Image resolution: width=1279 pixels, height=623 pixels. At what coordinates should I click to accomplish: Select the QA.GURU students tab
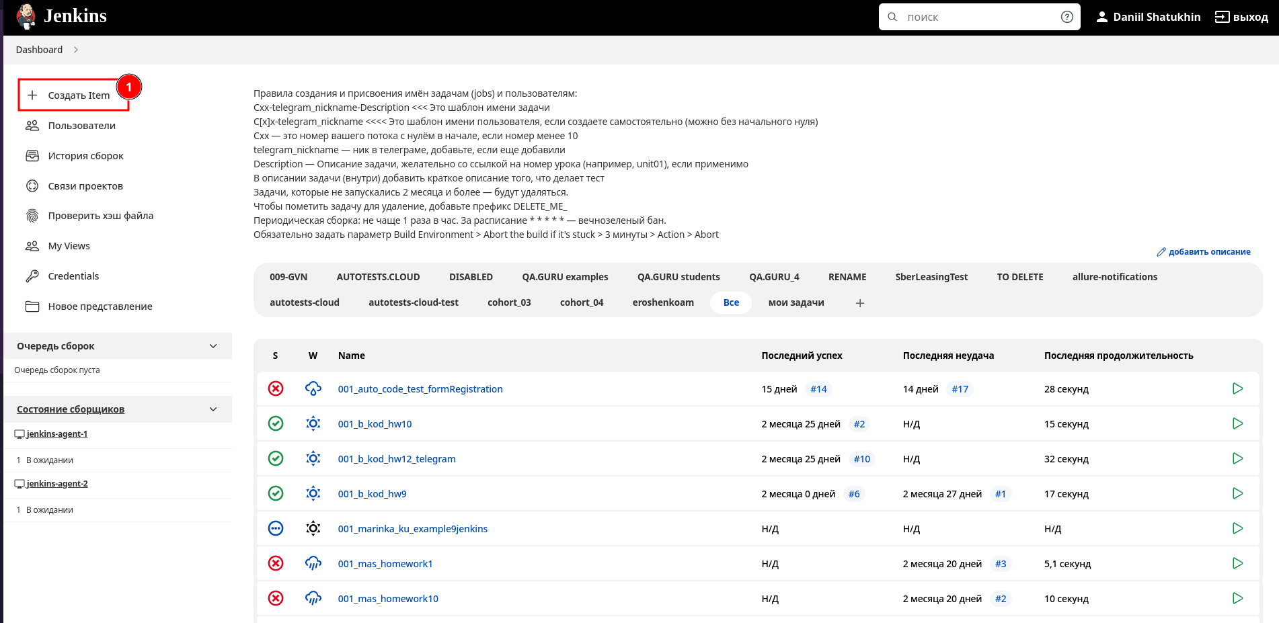[679, 277]
